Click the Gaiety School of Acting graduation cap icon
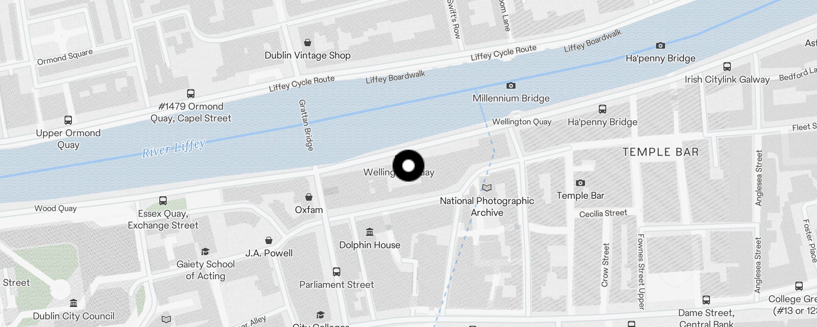This screenshot has width=817, height=327. (205, 251)
